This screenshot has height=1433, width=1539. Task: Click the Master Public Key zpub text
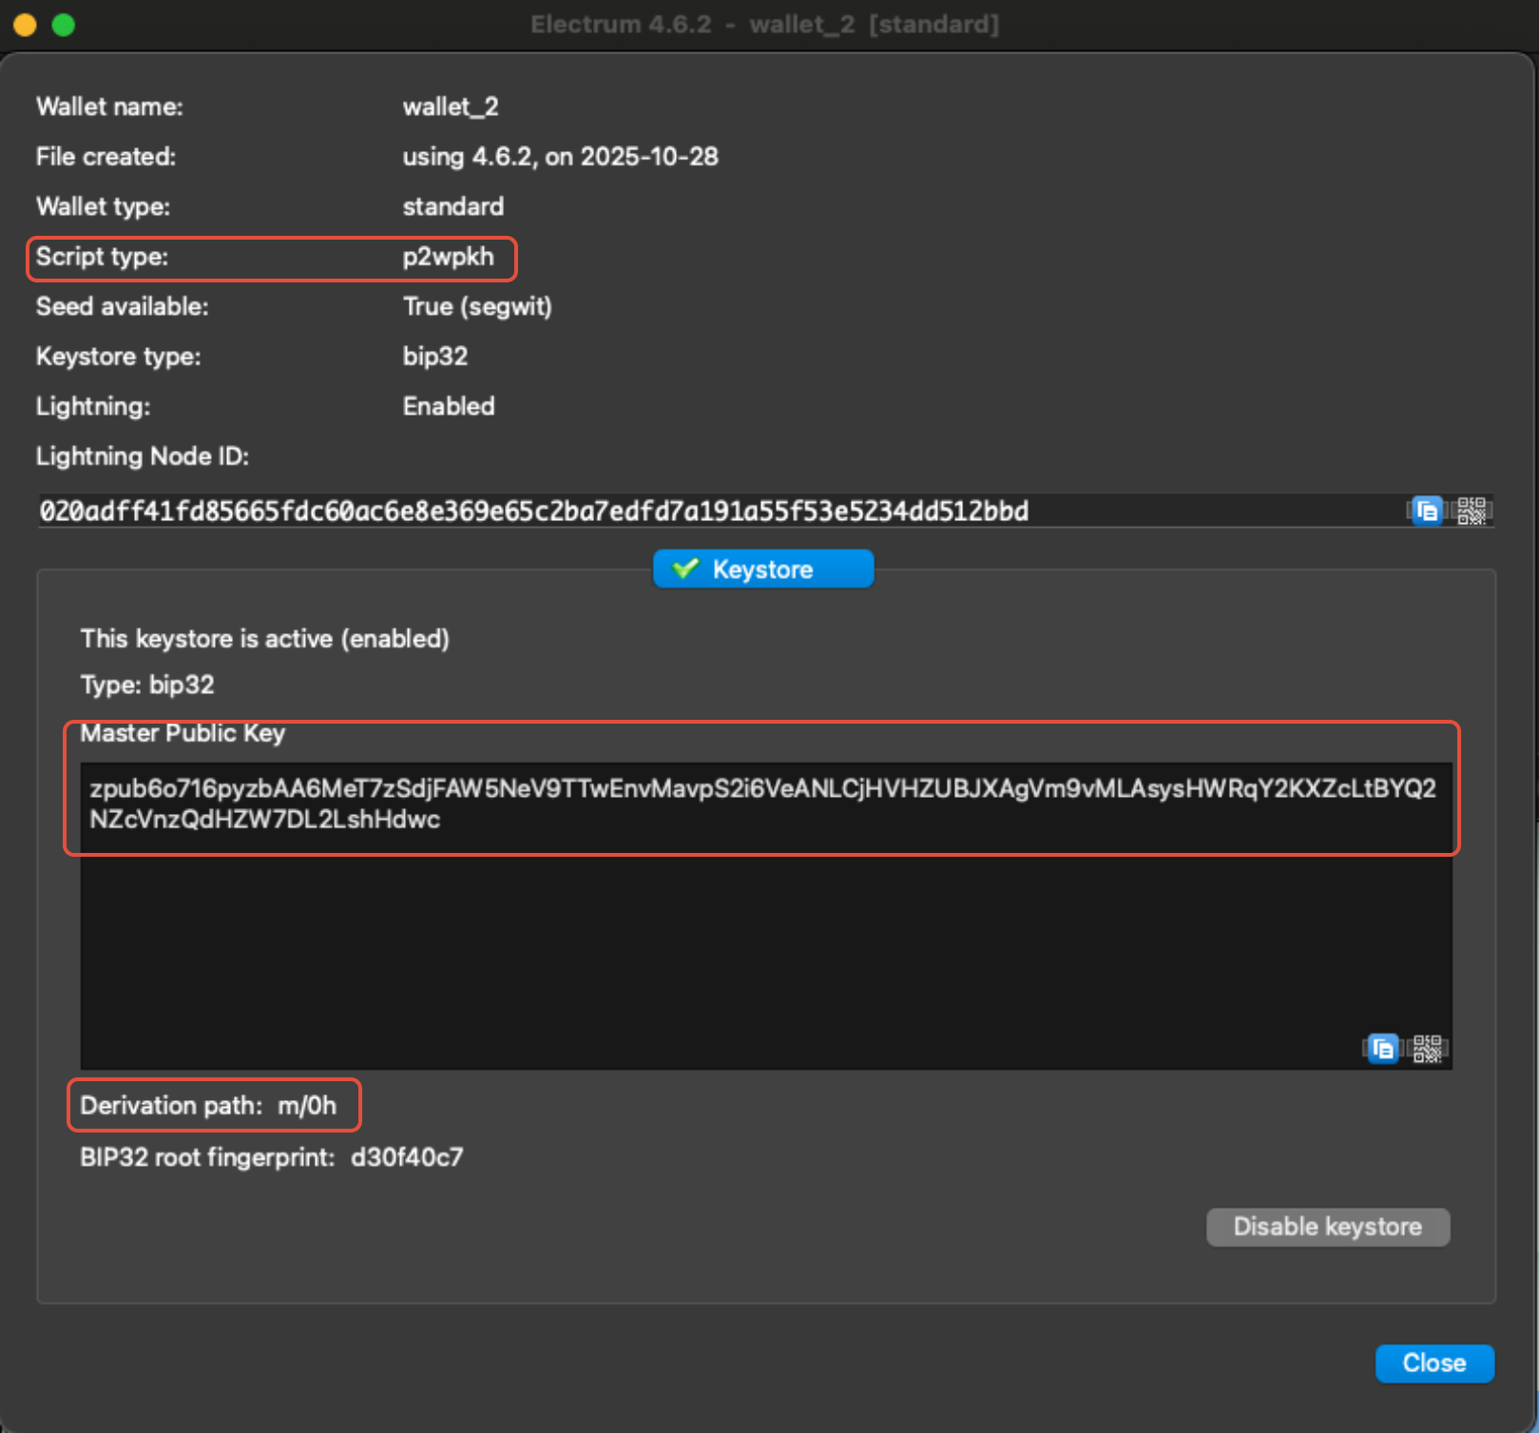pyautogui.click(x=762, y=804)
